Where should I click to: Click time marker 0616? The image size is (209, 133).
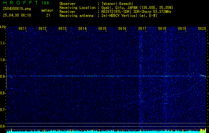tap(122, 29)
